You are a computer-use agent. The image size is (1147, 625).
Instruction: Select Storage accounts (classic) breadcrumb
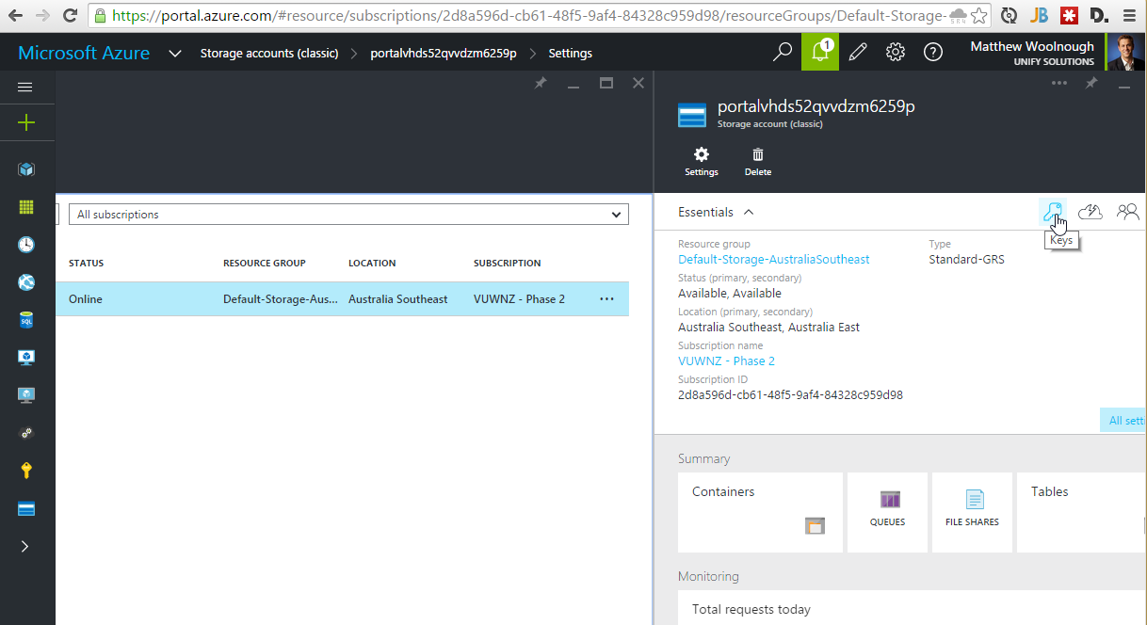coord(269,54)
